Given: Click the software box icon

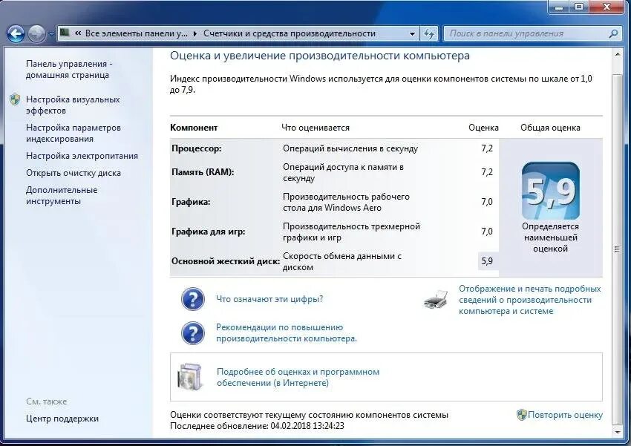Looking at the screenshot, I should (190, 377).
